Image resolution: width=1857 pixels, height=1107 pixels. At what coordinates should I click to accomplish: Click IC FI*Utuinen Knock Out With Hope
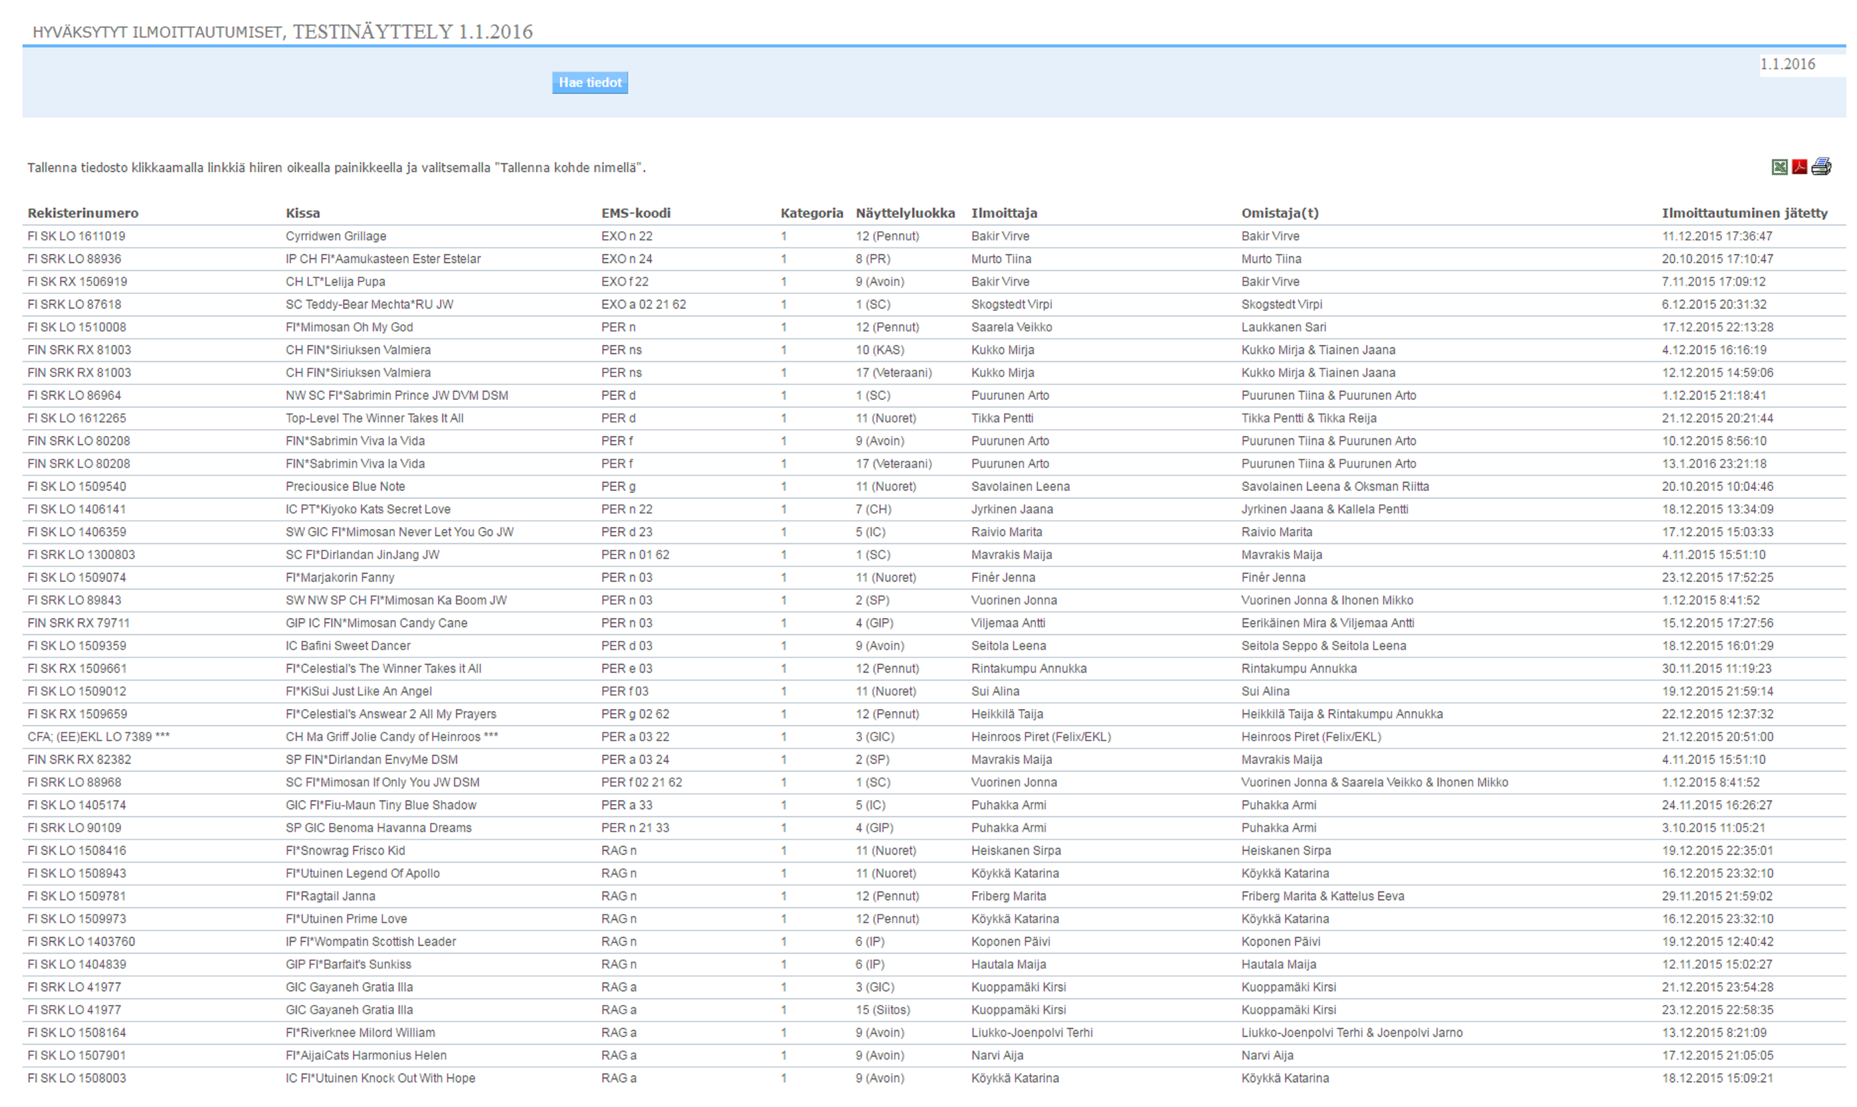(380, 1079)
